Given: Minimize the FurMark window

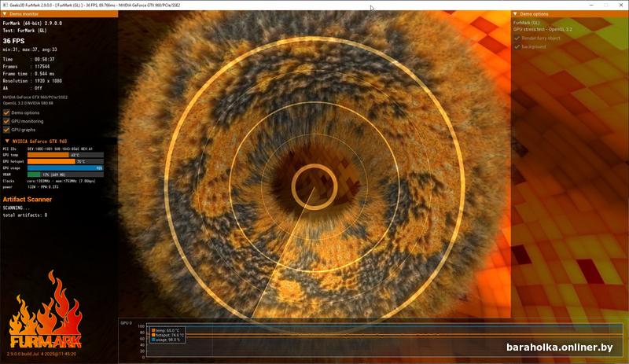Looking at the screenshot, I should pyautogui.click(x=591, y=5).
